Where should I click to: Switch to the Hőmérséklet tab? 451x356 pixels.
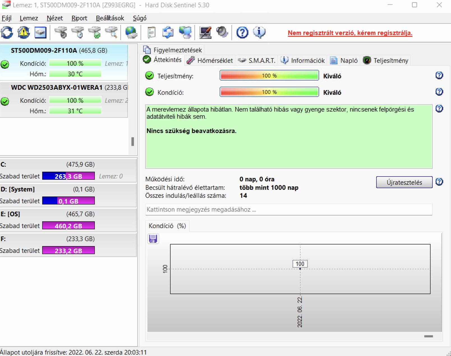click(210, 61)
